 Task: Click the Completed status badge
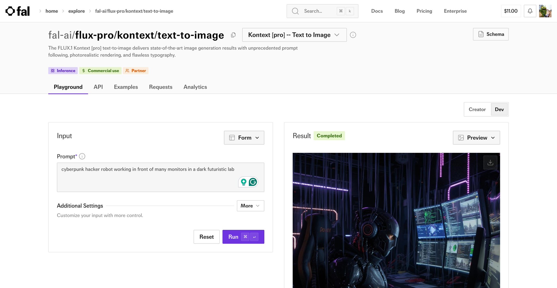[x=329, y=136]
